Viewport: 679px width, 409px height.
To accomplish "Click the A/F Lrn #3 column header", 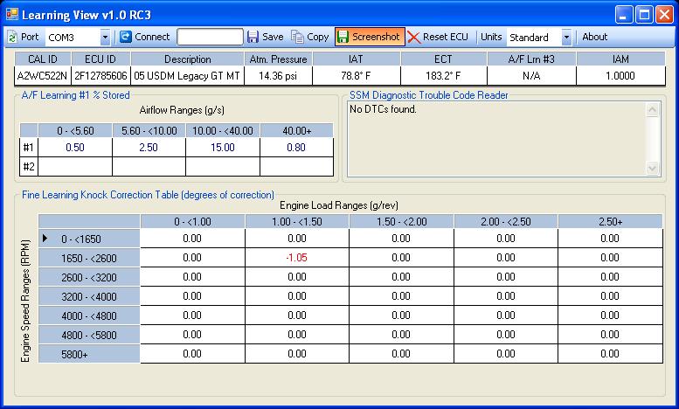I will 531,59.
